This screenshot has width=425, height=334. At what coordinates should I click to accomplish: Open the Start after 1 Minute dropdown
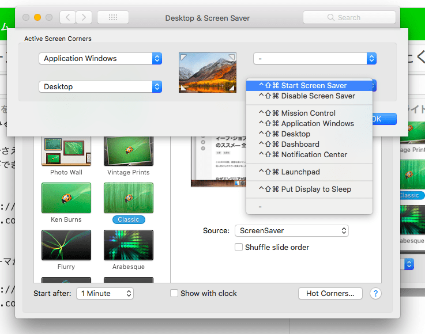click(105, 293)
